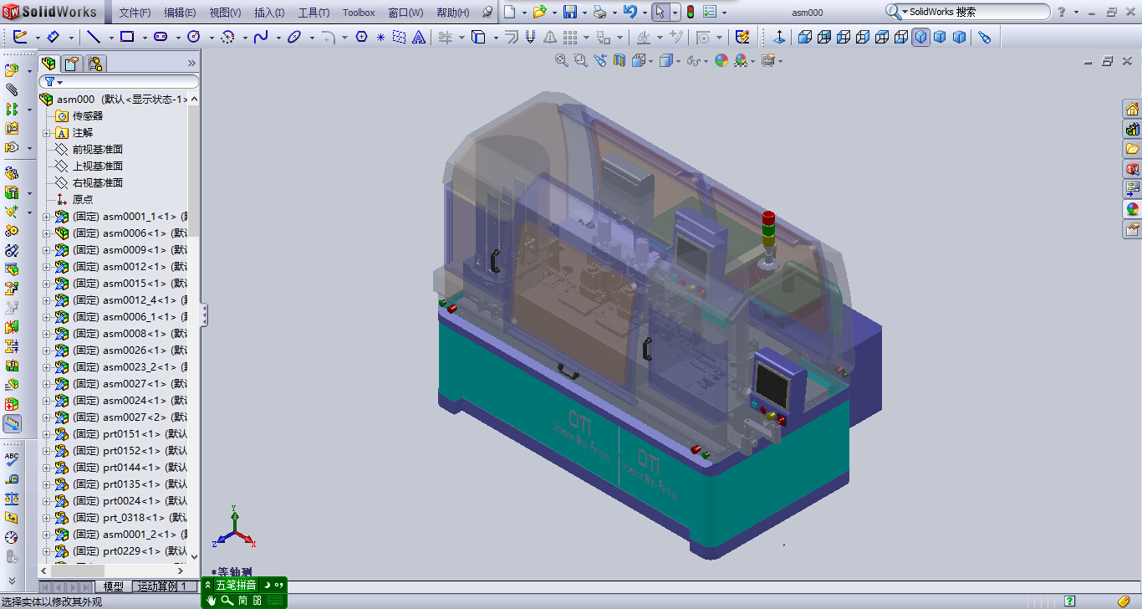The width and height of the screenshot is (1142, 609).
Task: Expand the panel tabs chevron
Action: click(x=191, y=64)
